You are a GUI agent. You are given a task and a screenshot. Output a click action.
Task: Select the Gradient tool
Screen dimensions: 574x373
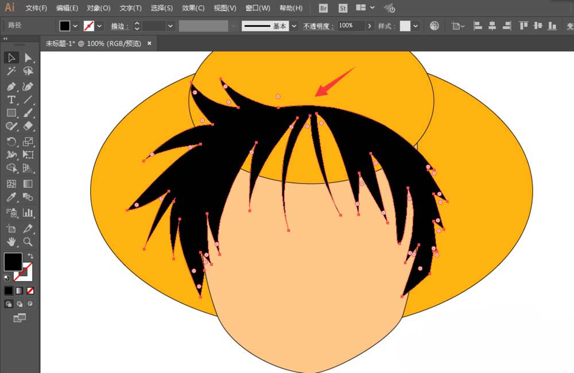[x=28, y=184]
